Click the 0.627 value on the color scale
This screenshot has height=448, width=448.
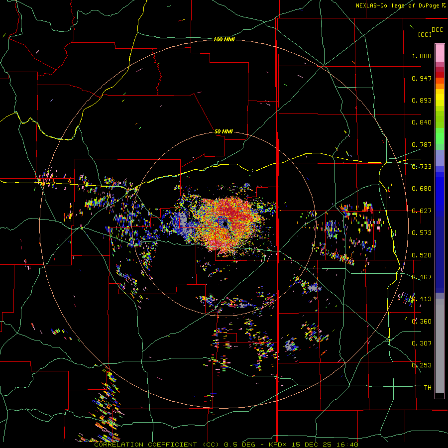(x=422, y=211)
